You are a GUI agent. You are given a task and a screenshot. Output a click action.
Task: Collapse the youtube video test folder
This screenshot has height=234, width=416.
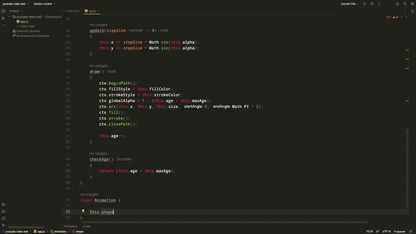tap(10, 17)
